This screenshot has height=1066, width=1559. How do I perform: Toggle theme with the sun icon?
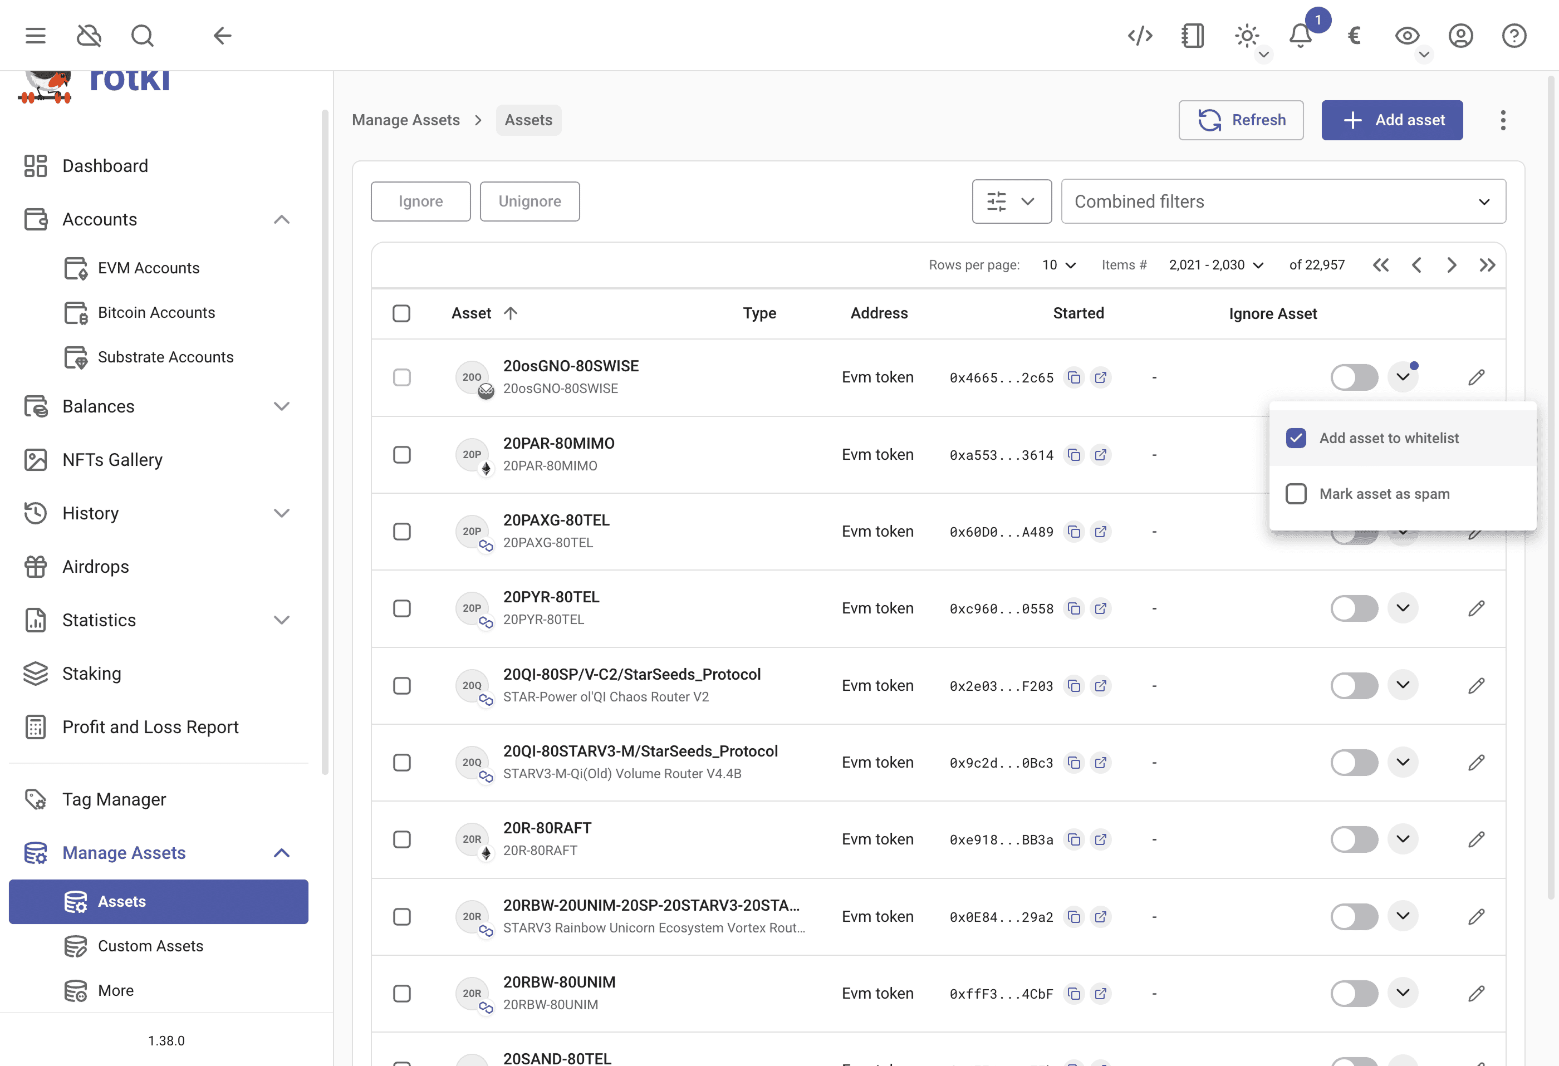1247,36
